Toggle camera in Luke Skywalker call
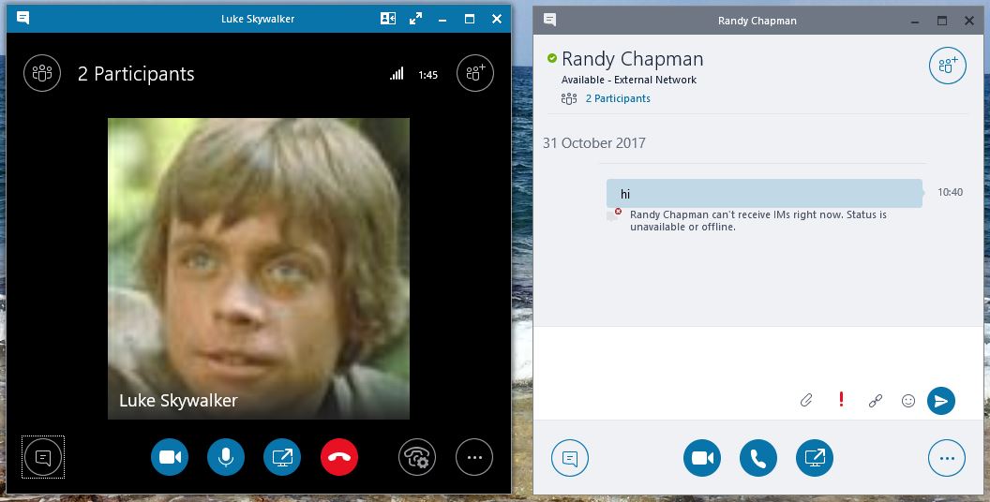 coord(170,457)
